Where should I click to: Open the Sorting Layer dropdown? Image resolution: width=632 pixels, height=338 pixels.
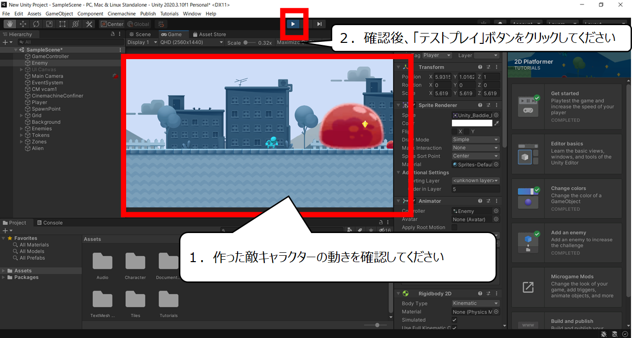pos(476,180)
